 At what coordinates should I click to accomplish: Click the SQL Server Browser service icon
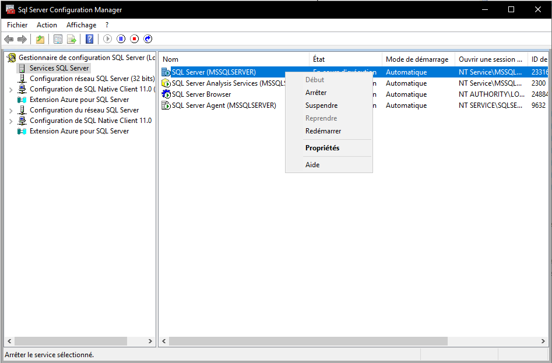tap(166, 94)
